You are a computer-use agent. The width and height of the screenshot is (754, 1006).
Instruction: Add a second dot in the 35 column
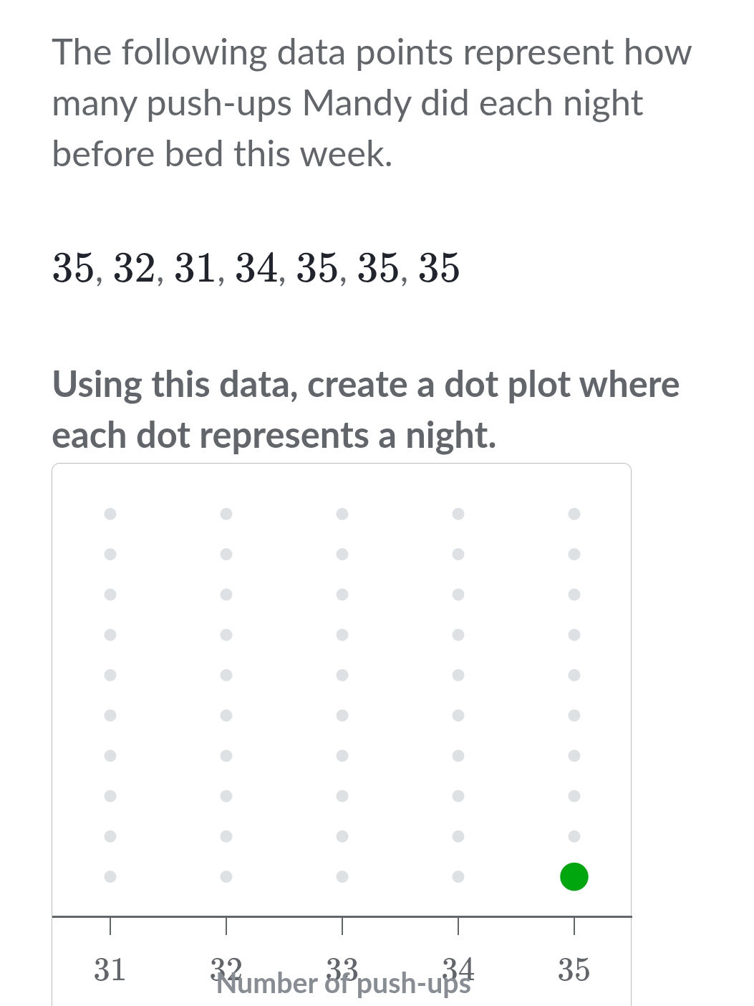[574, 835]
